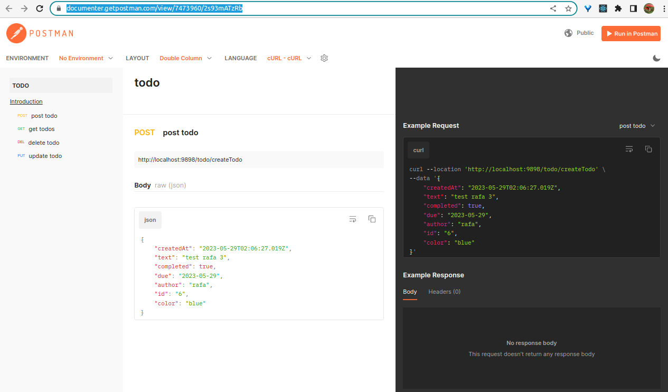Open the blue V browser extension
This screenshot has height=392, width=668.
(x=588, y=8)
